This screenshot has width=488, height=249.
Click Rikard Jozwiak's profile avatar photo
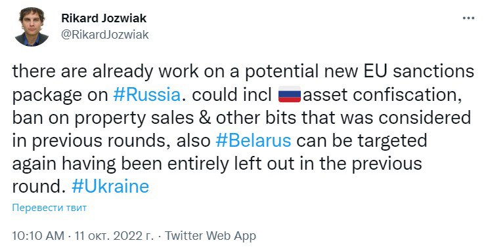[32, 27]
